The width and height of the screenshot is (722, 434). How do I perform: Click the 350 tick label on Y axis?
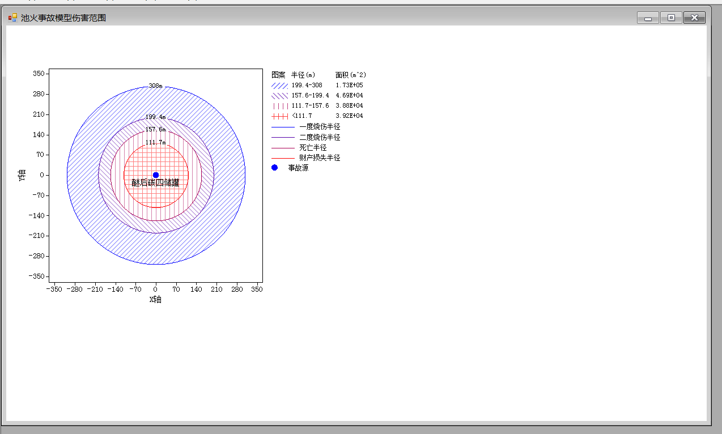39,74
